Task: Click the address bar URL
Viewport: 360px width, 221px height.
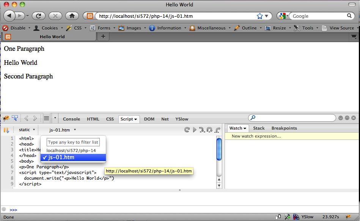Action: tap(146, 16)
